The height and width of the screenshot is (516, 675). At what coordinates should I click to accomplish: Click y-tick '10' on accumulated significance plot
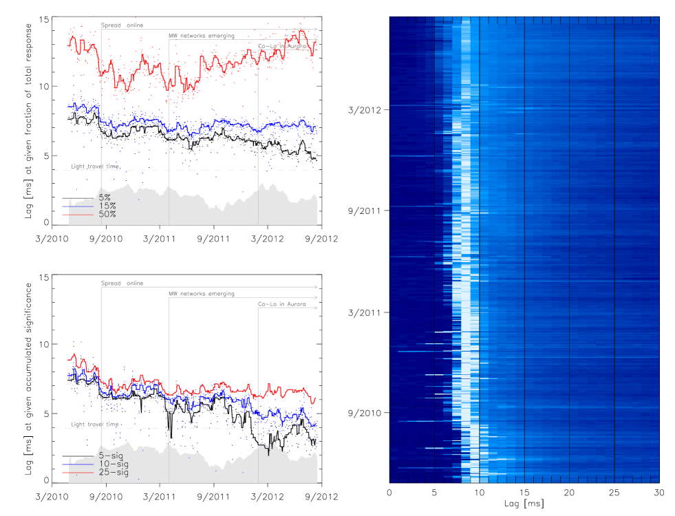point(44,344)
